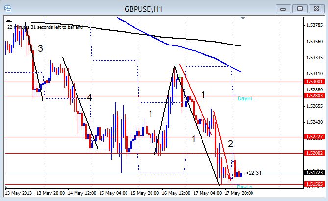This screenshot has width=328, height=201.
Task: Click the chart window icon in title bar
Action: point(8,9)
